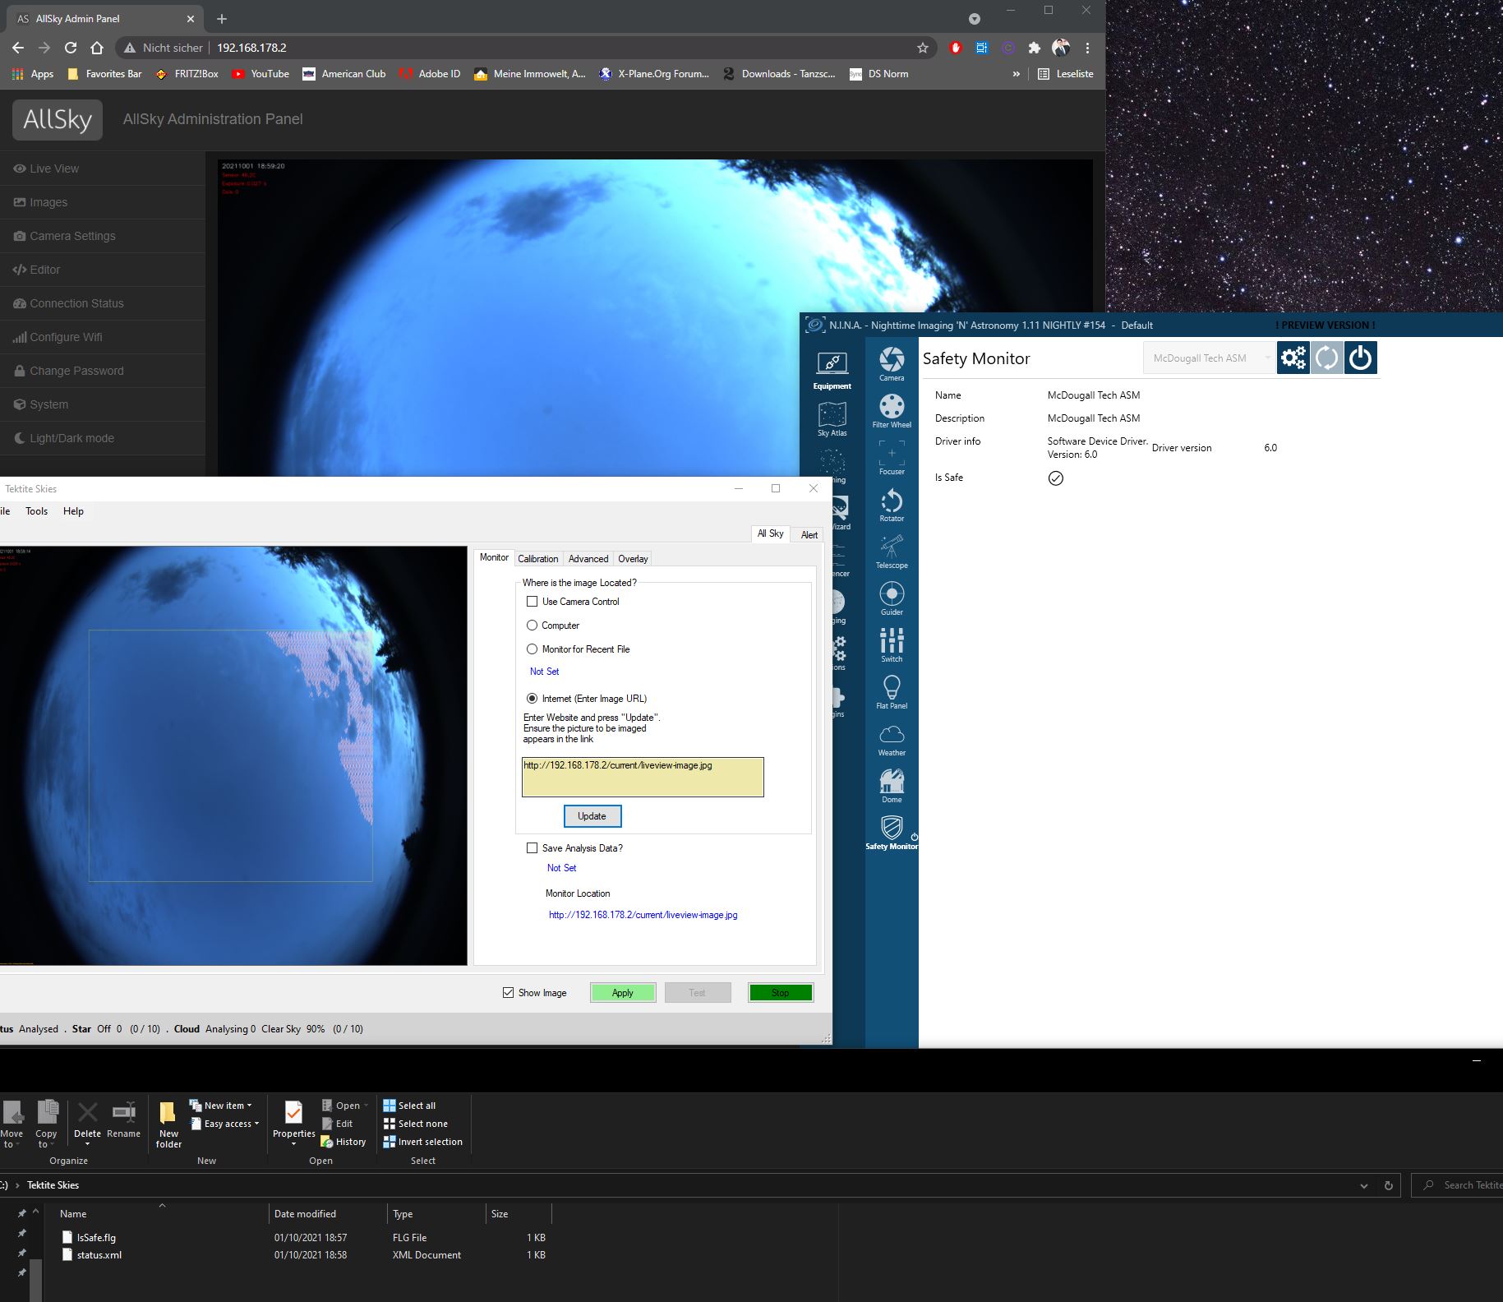Bookmark this page with the star icon
Image resolution: width=1503 pixels, height=1302 pixels.
[x=923, y=48]
